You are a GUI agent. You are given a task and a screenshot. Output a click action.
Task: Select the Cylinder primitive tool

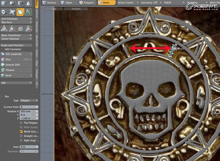(x=20, y=3)
